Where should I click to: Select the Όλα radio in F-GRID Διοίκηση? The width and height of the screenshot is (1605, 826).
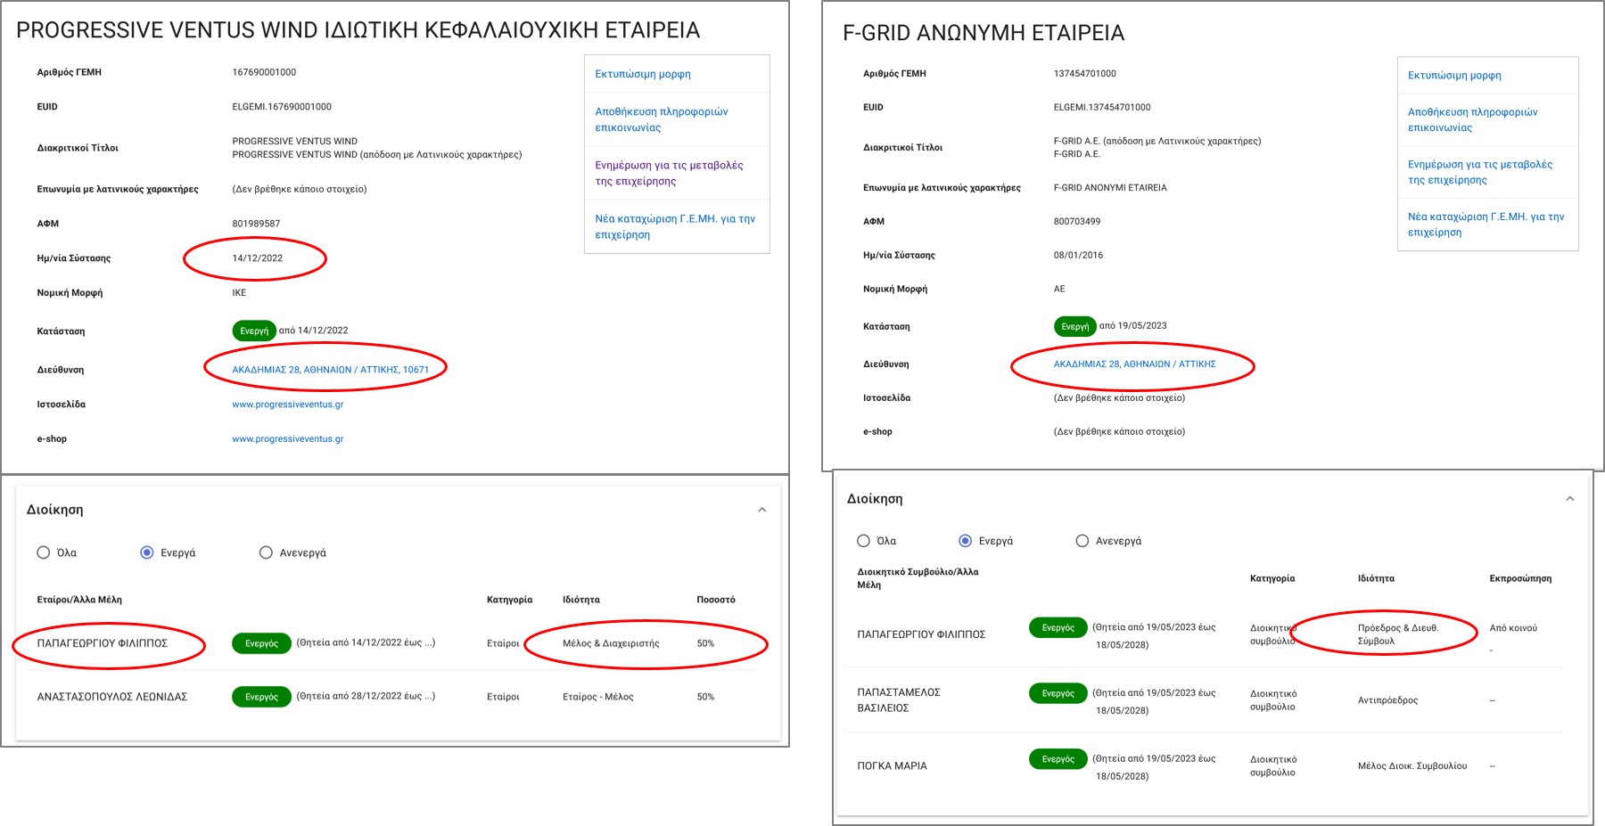coord(863,541)
